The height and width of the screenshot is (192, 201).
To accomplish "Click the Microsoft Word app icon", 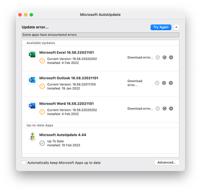I will coord(32,106).
